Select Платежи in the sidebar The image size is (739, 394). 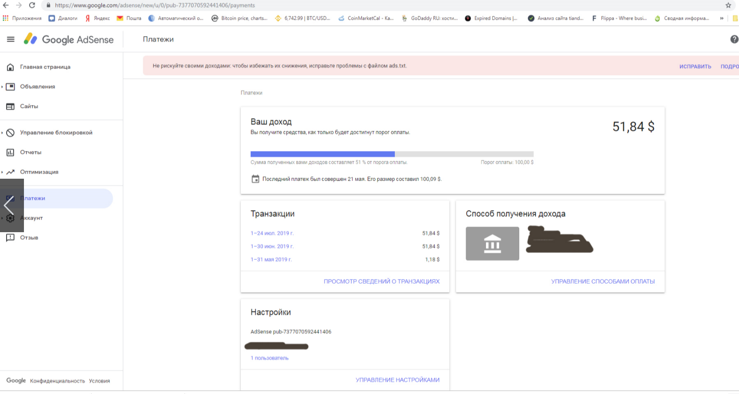[x=56, y=198]
